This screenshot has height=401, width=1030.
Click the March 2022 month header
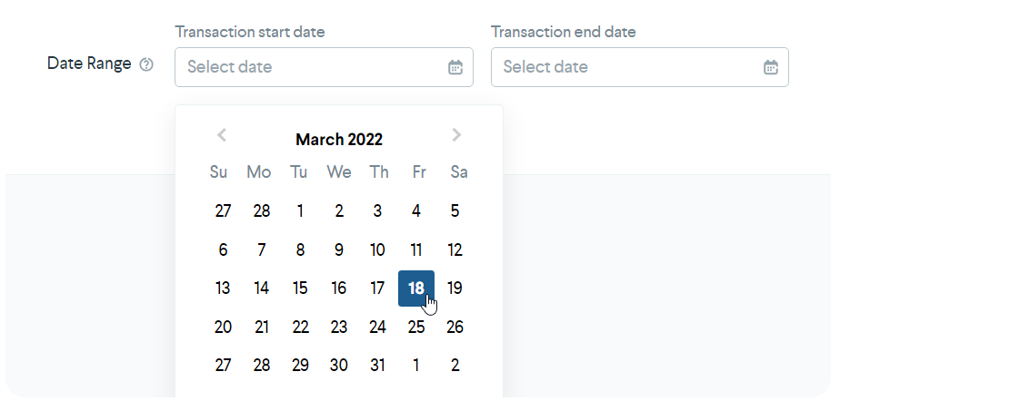(x=339, y=140)
